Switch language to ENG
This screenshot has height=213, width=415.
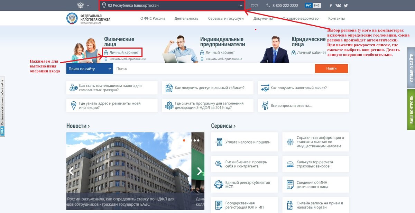click(317, 6)
